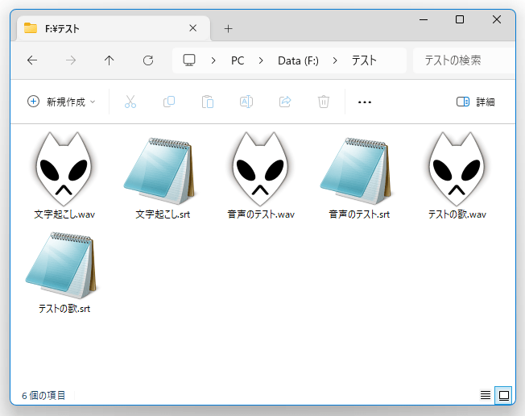The image size is (525, 416).
Task: Click PC in the address breadcrumb
Action: pos(238,60)
